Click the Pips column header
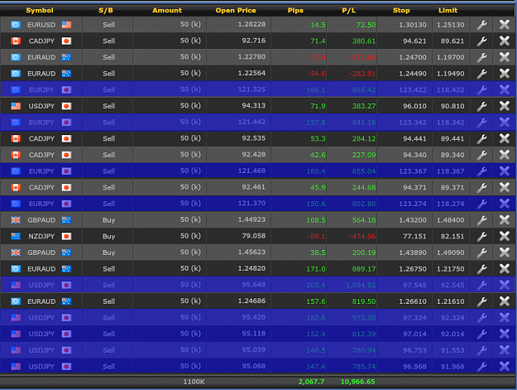This screenshot has width=517, height=390. [x=295, y=10]
